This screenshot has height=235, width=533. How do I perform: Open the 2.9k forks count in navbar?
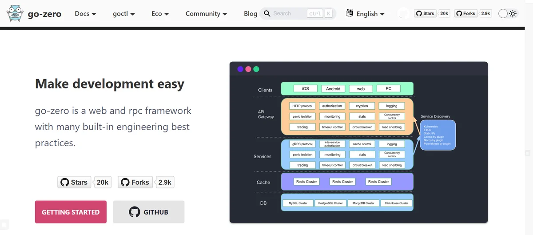[485, 13]
